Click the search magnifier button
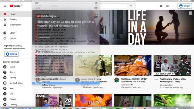This screenshot has width=194, height=109. tap(131, 6)
